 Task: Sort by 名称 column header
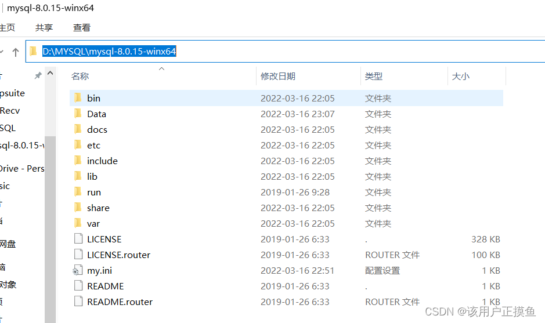80,76
